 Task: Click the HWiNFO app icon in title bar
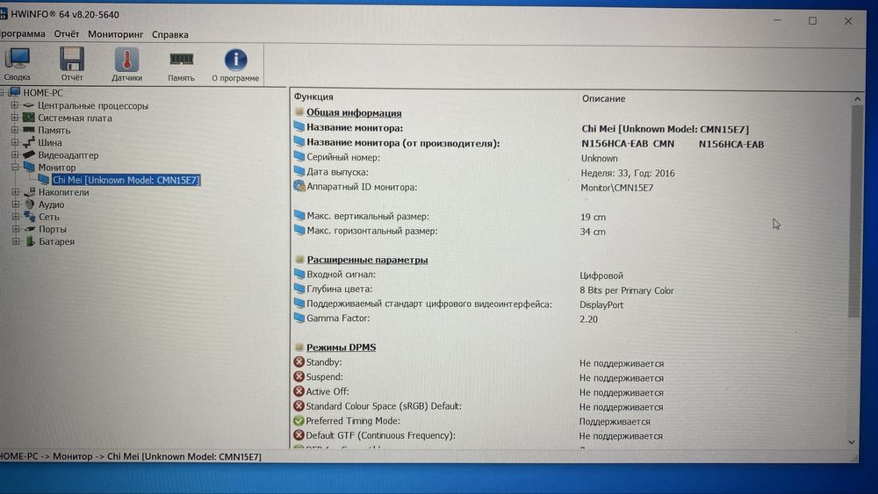pyautogui.click(x=4, y=13)
